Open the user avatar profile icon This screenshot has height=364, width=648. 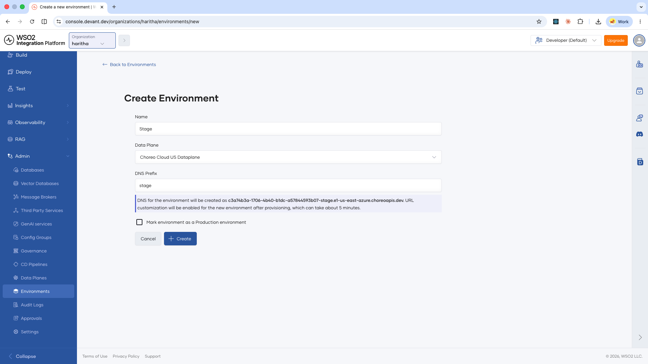point(639,40)
